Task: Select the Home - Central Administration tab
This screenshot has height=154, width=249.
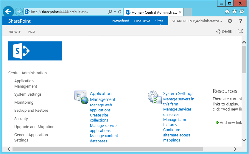Action: pyautogui.click(x=154, y=12)
